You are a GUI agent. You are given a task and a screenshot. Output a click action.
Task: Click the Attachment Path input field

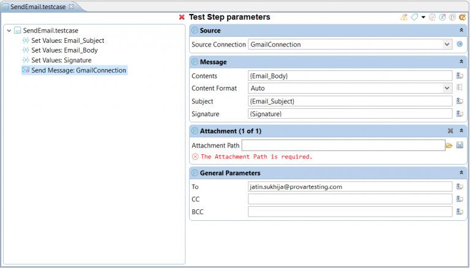tap(343, 146)
